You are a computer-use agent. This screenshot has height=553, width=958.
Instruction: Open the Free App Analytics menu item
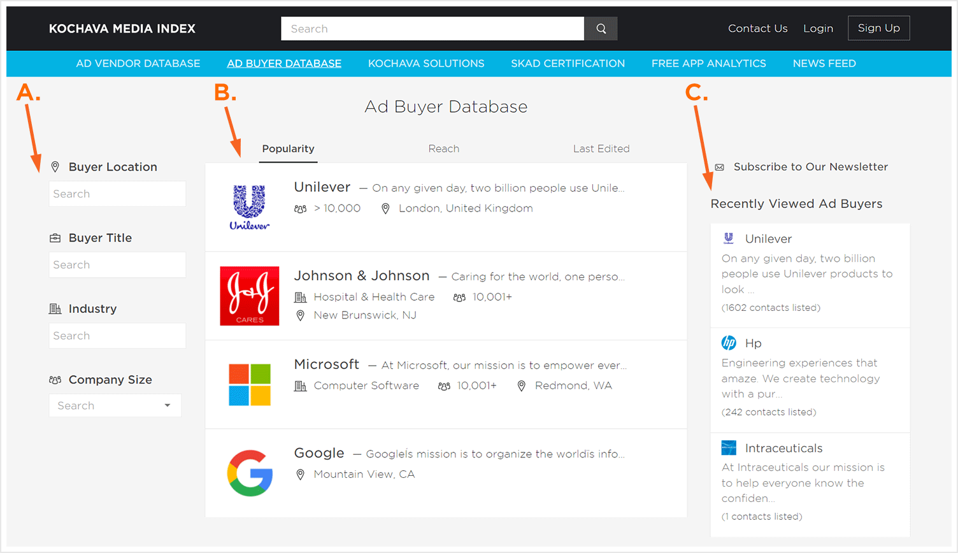coord(709,64)
